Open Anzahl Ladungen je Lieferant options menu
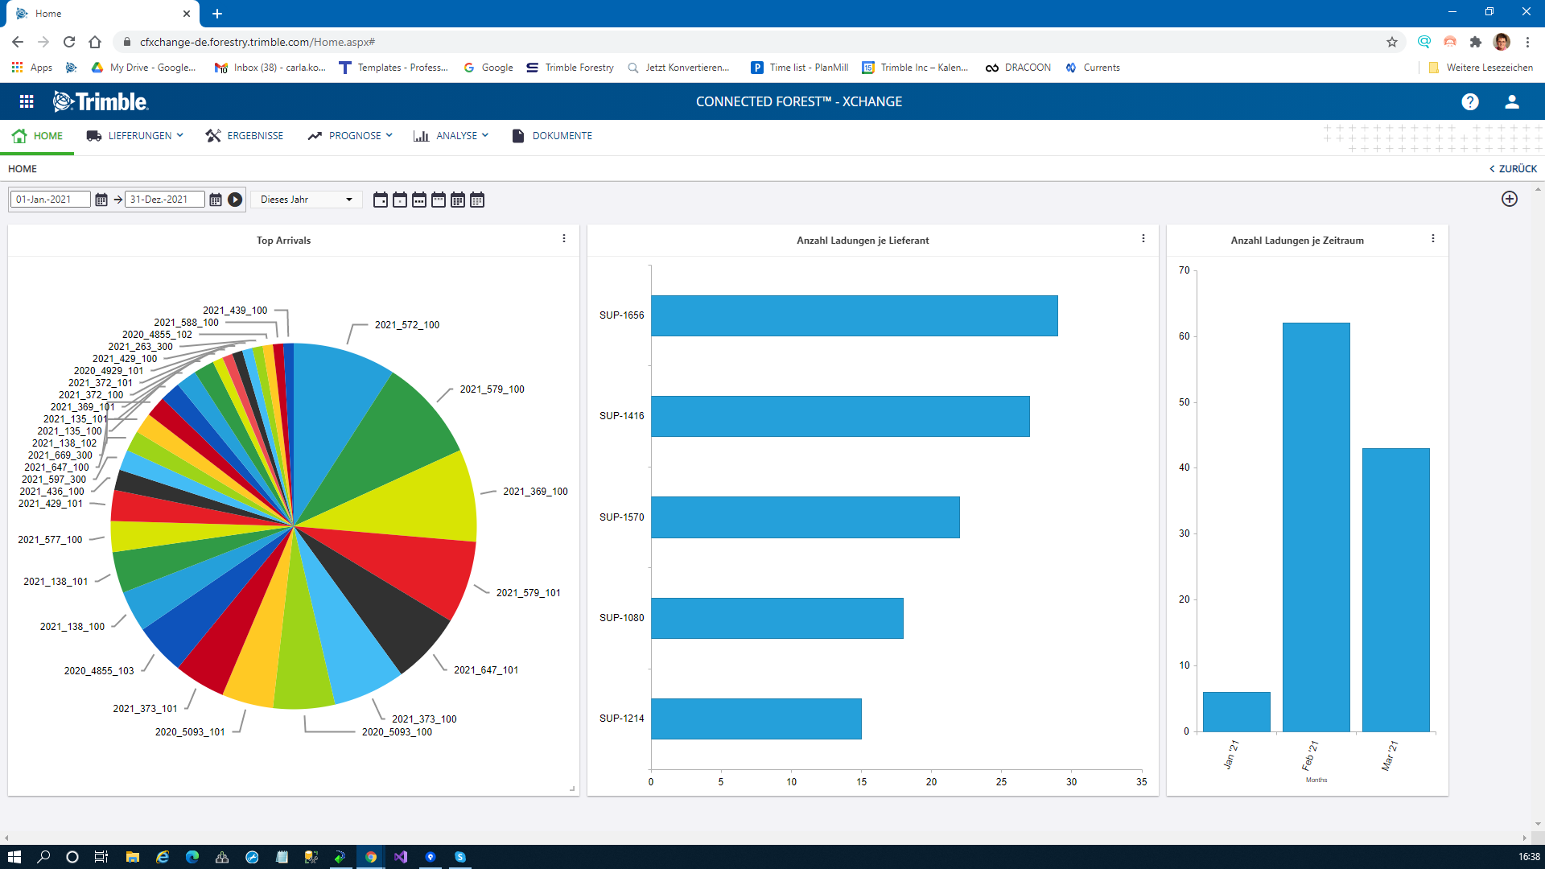Viewport: 1545px width, 869px height. [1143, 238]
